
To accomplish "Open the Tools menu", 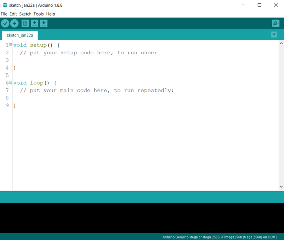I will pyautogui.click(x=38, y=14).
